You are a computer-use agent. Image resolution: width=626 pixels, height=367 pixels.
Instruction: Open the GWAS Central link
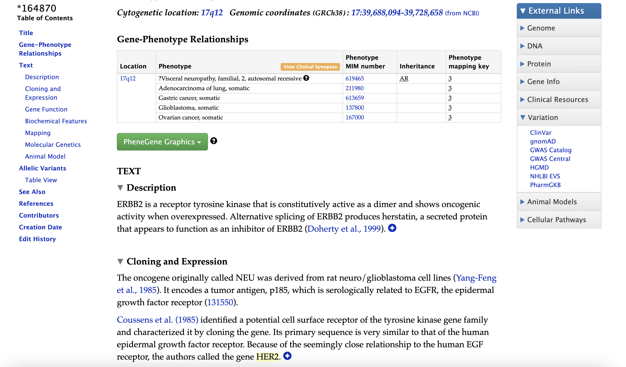(x=550, y=159)
